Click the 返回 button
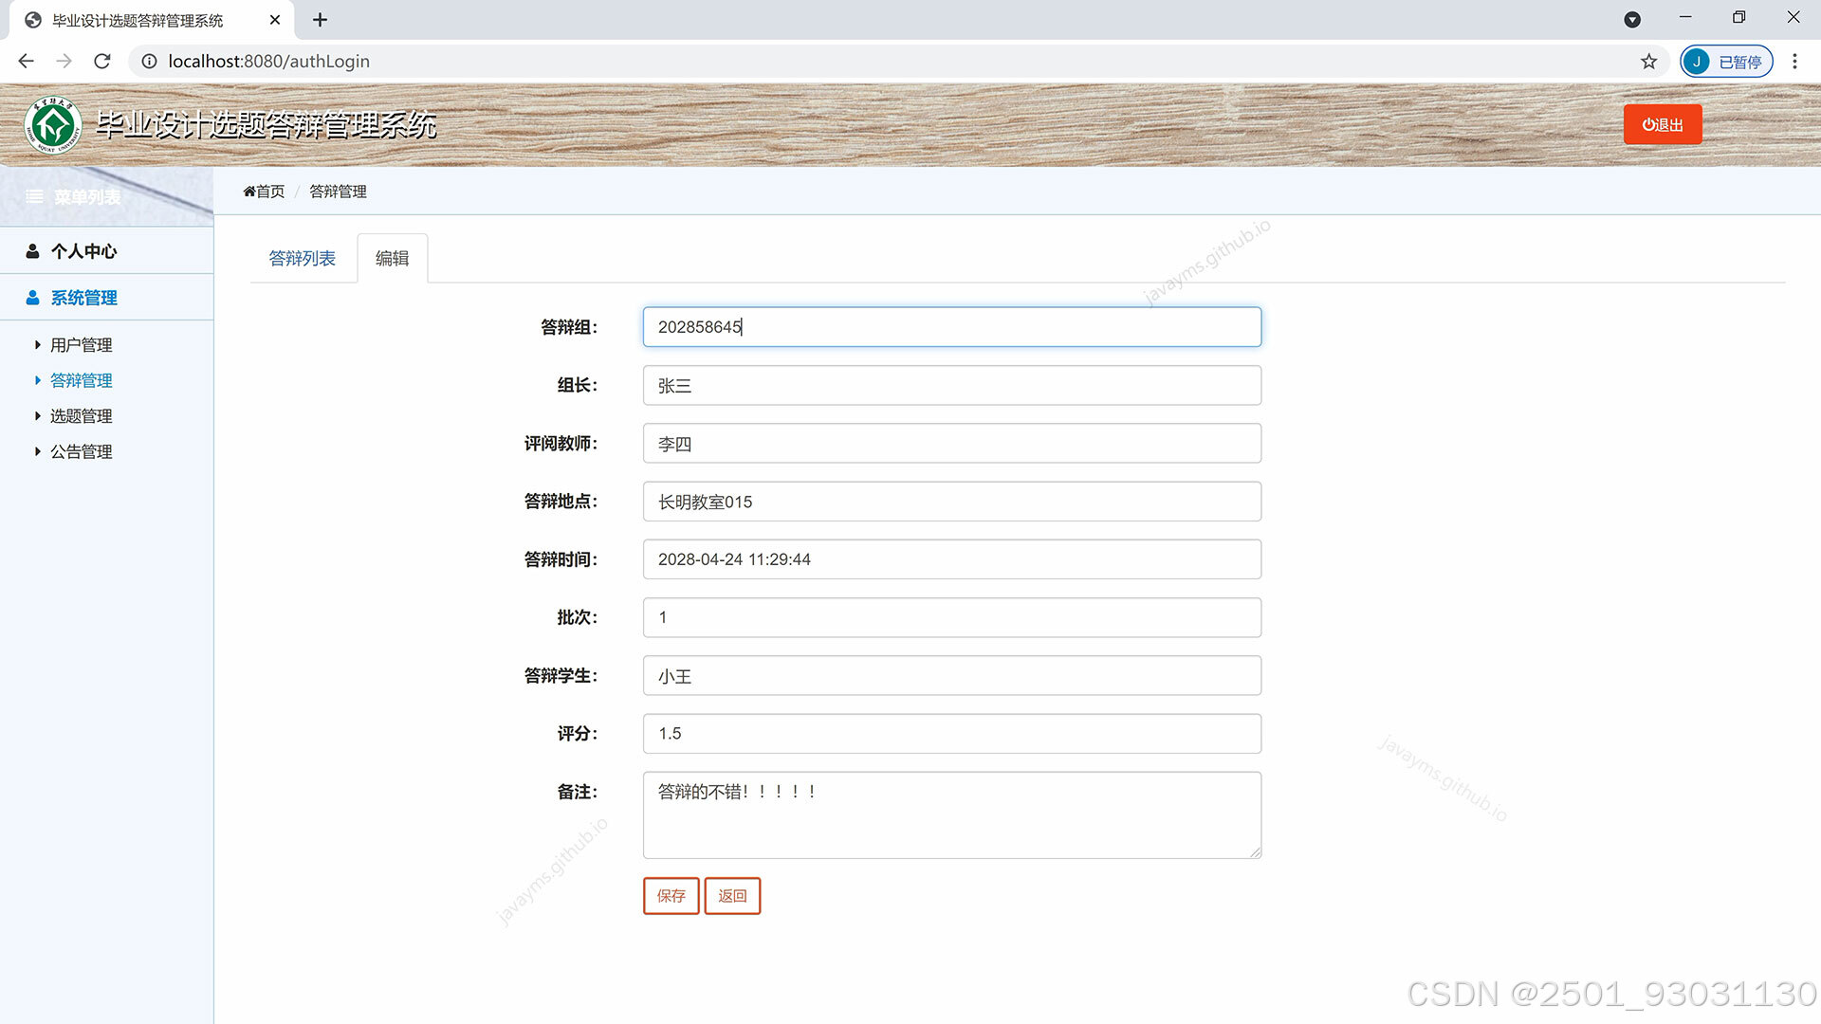The width and height of the screenshot is (1821, 1024). point(732,896)
